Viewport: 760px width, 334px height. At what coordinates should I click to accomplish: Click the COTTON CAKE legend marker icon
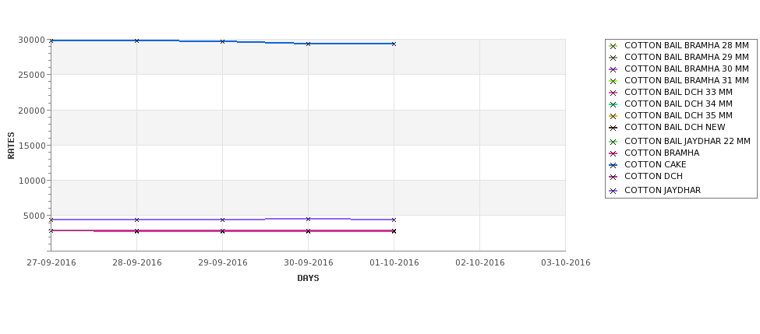coord(613,165)
